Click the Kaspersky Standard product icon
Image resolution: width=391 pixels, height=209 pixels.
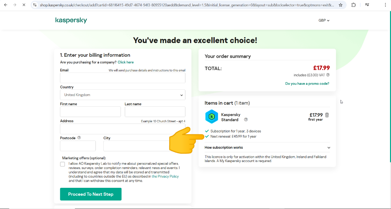tap(211, 116)
